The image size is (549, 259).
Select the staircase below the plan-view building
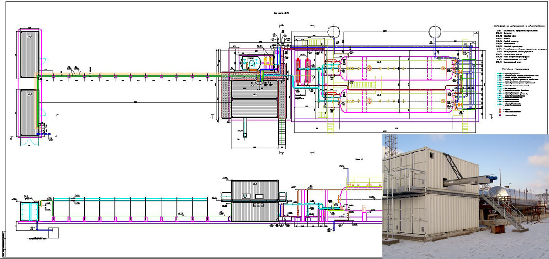[281, 132]
